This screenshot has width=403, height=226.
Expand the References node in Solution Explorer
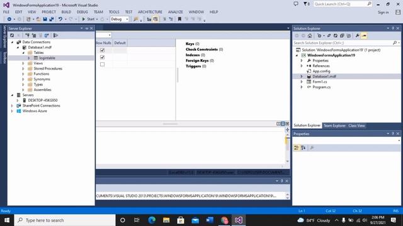pos(302,66)
